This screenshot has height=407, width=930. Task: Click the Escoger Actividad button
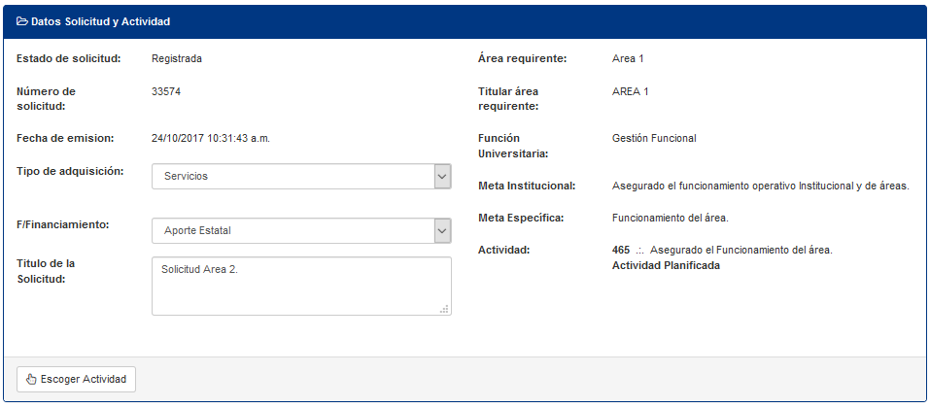click(x=77, y=380)
